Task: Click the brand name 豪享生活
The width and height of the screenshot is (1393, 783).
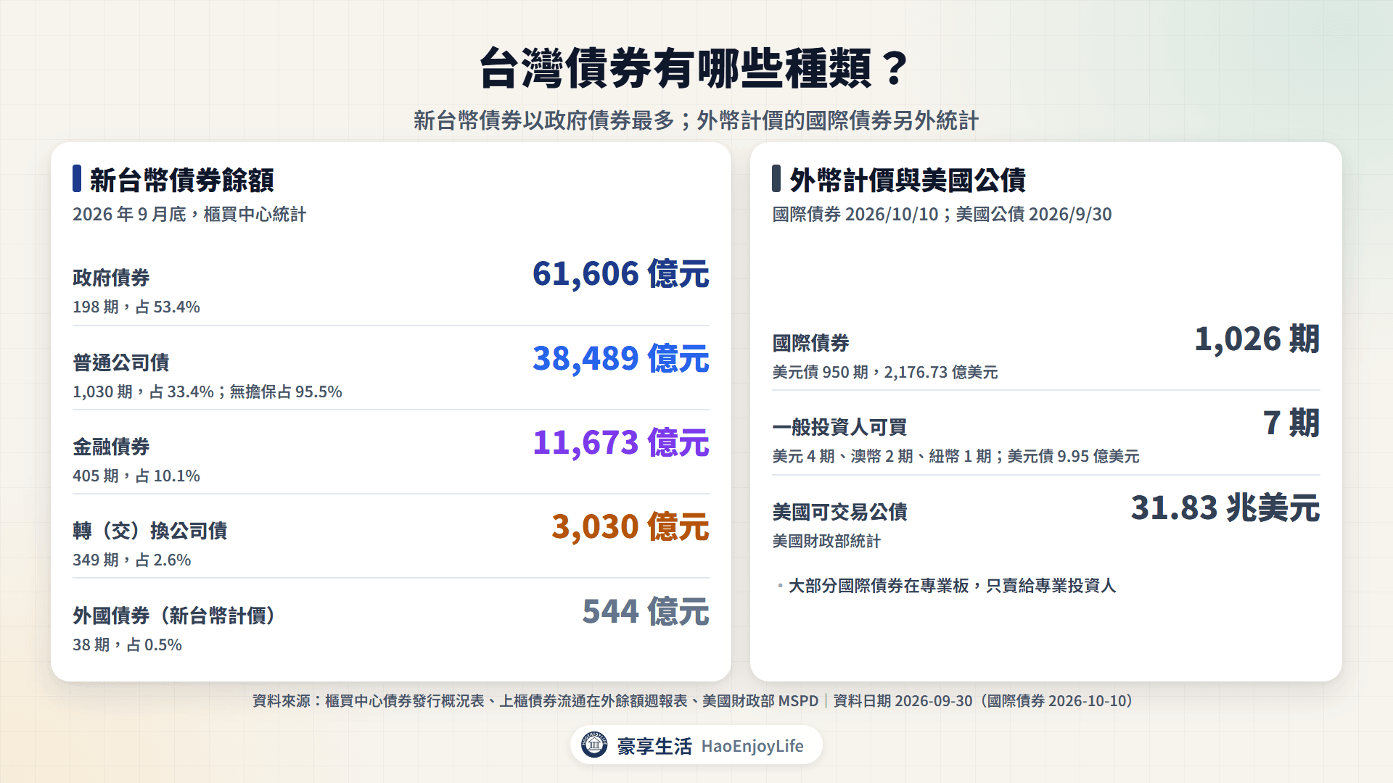Action: 654,746
